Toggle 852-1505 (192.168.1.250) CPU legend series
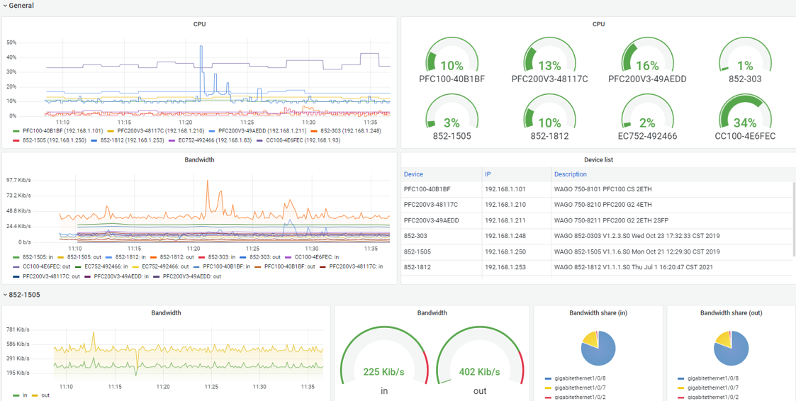Image resolution: width=796 pixels, height=401 pixels. pyautogui.click(x=55, y=140)
